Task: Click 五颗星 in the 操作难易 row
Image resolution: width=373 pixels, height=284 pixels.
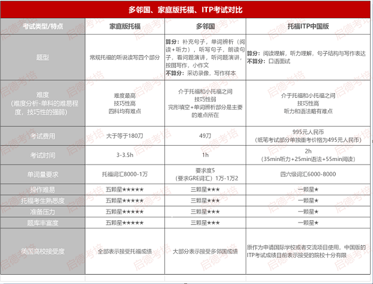Action: [x=125, y=190]
